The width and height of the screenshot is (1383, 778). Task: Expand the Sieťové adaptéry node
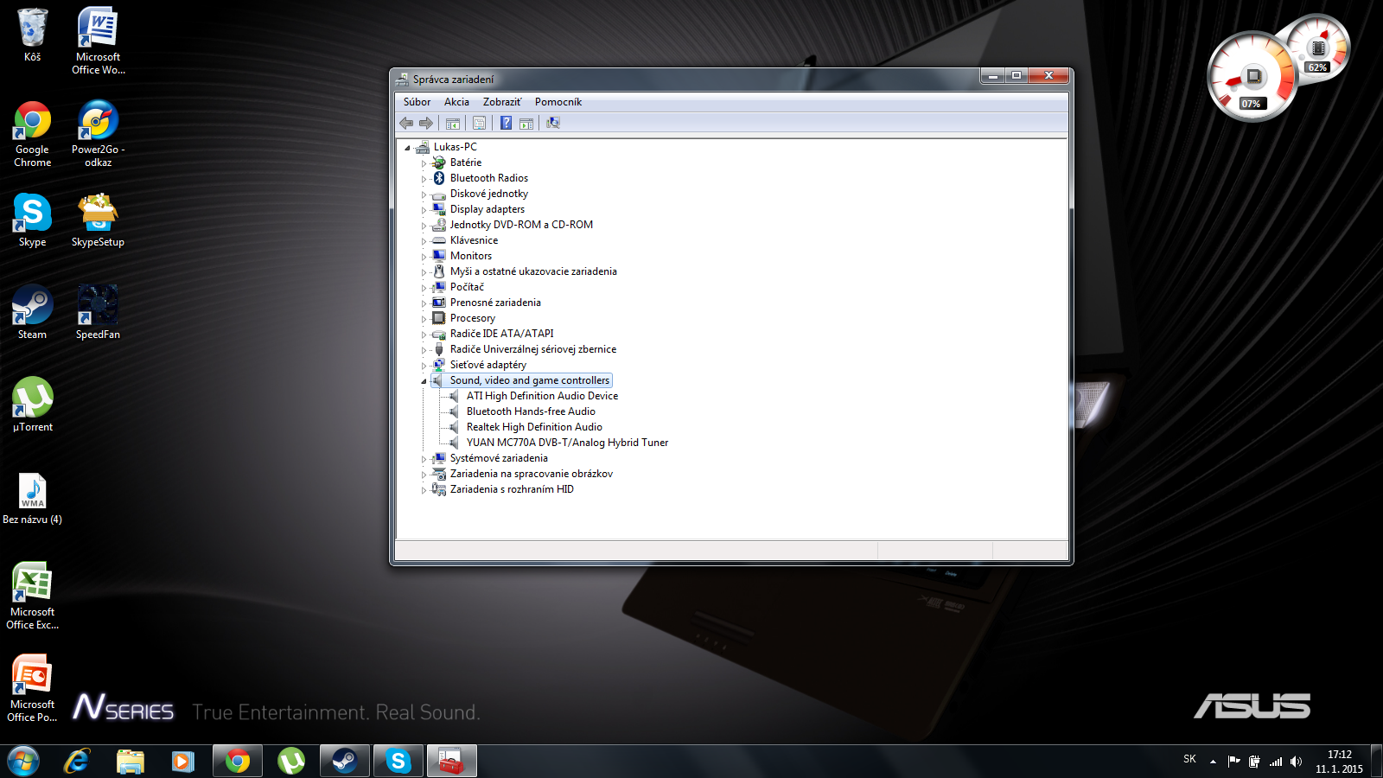pos(424,366)
